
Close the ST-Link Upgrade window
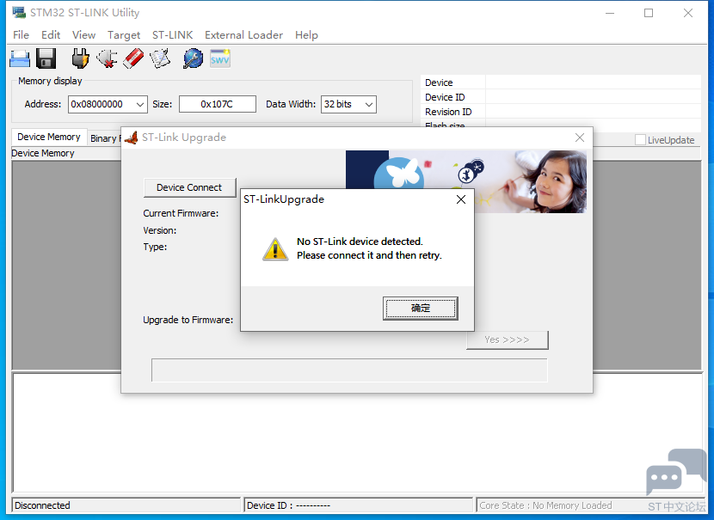579,138
